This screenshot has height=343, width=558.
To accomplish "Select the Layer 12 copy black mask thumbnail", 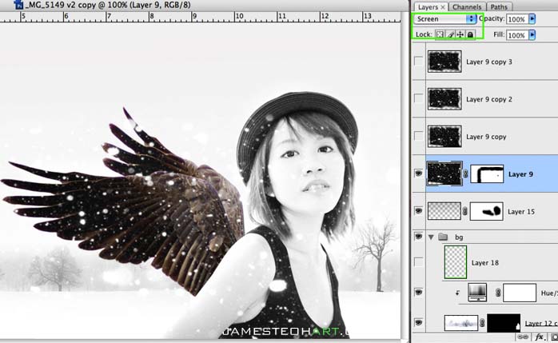I will point(504,323).
